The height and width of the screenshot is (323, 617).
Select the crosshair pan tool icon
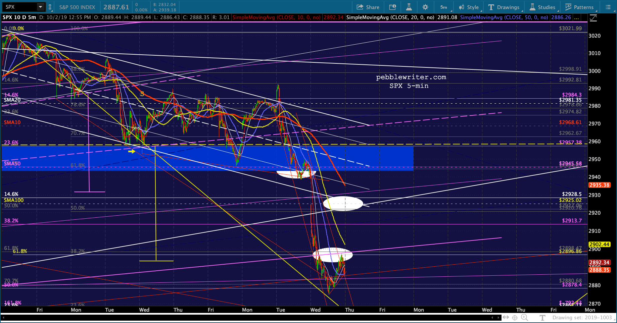pos(515,317)
